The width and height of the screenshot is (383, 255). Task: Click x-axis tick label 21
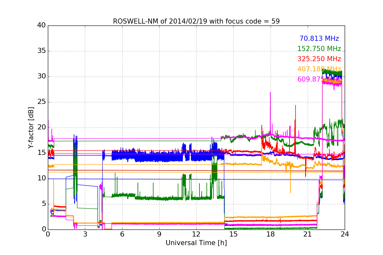pos(308,234)
